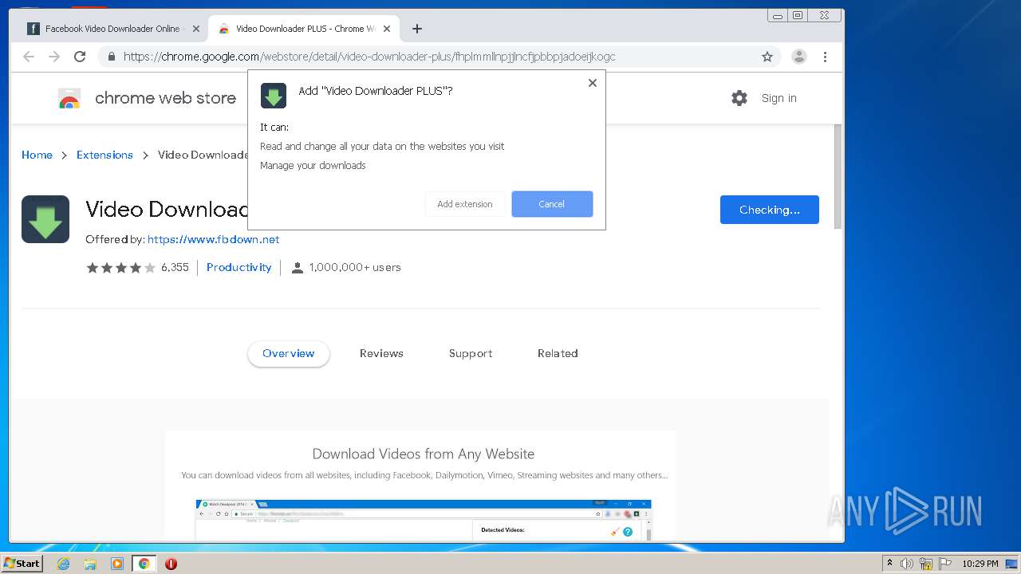Click Sign in link
The width and height of the screenshot is (1021, 574).
pyautogui.click(x=779, y=98)
